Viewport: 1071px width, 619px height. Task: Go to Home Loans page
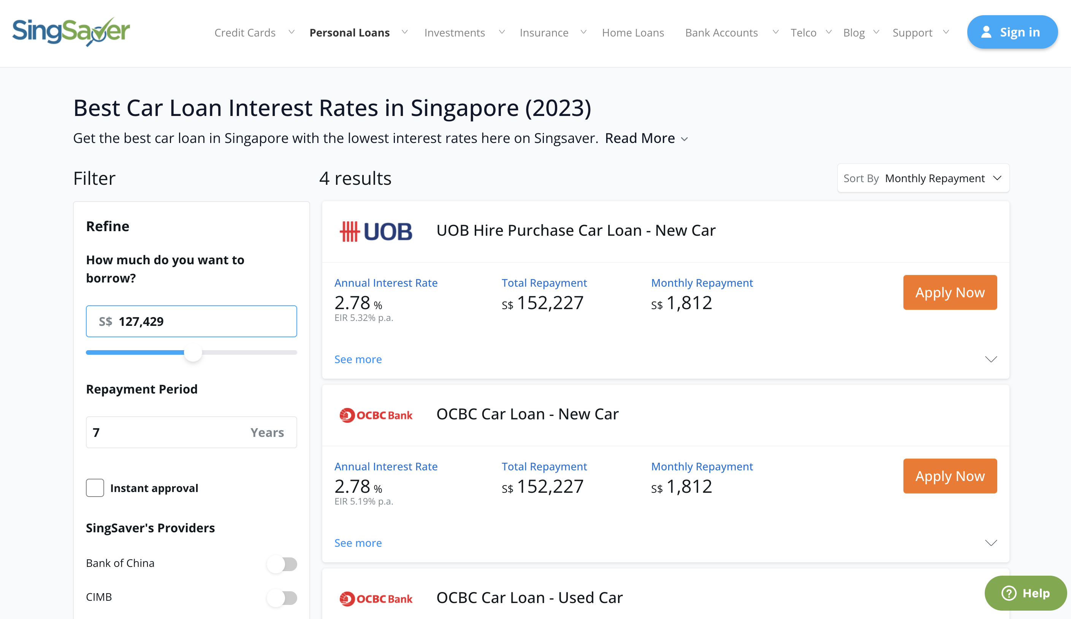click(x=632, y=32)
